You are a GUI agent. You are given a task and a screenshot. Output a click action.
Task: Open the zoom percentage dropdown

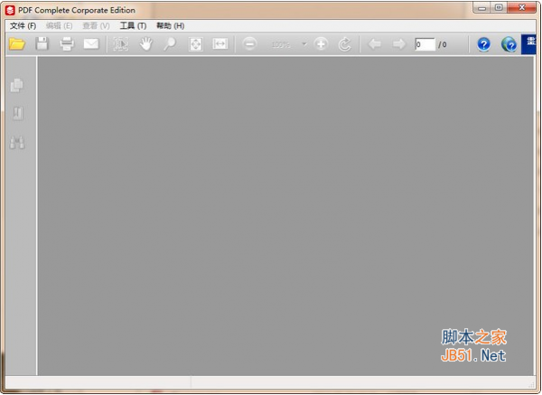click(x=304, y=44)
